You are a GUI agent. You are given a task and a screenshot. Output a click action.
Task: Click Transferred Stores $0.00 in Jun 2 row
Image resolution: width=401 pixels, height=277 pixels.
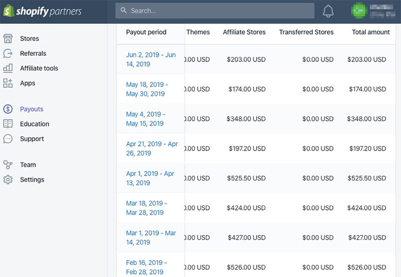pos(318,59)
